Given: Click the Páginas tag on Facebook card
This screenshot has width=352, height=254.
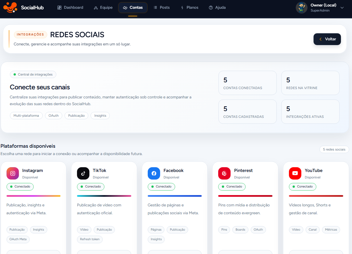Looking at the screenshot, I should [156, 230].
